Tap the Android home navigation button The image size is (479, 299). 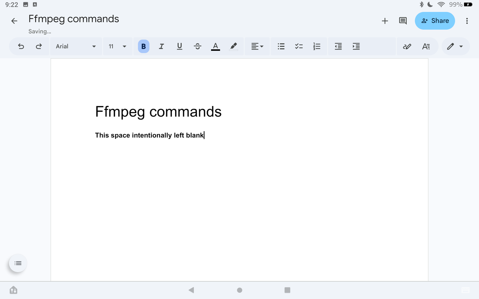239,290
